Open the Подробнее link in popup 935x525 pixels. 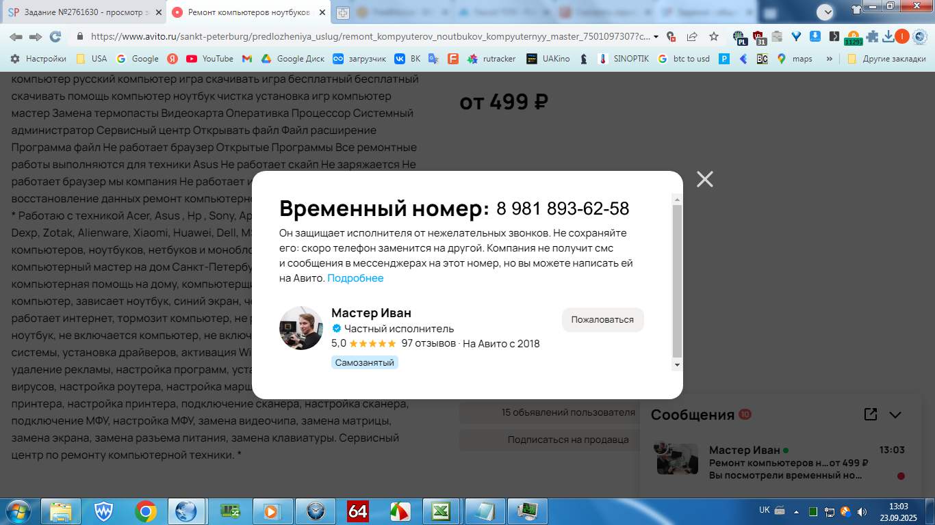355,278
